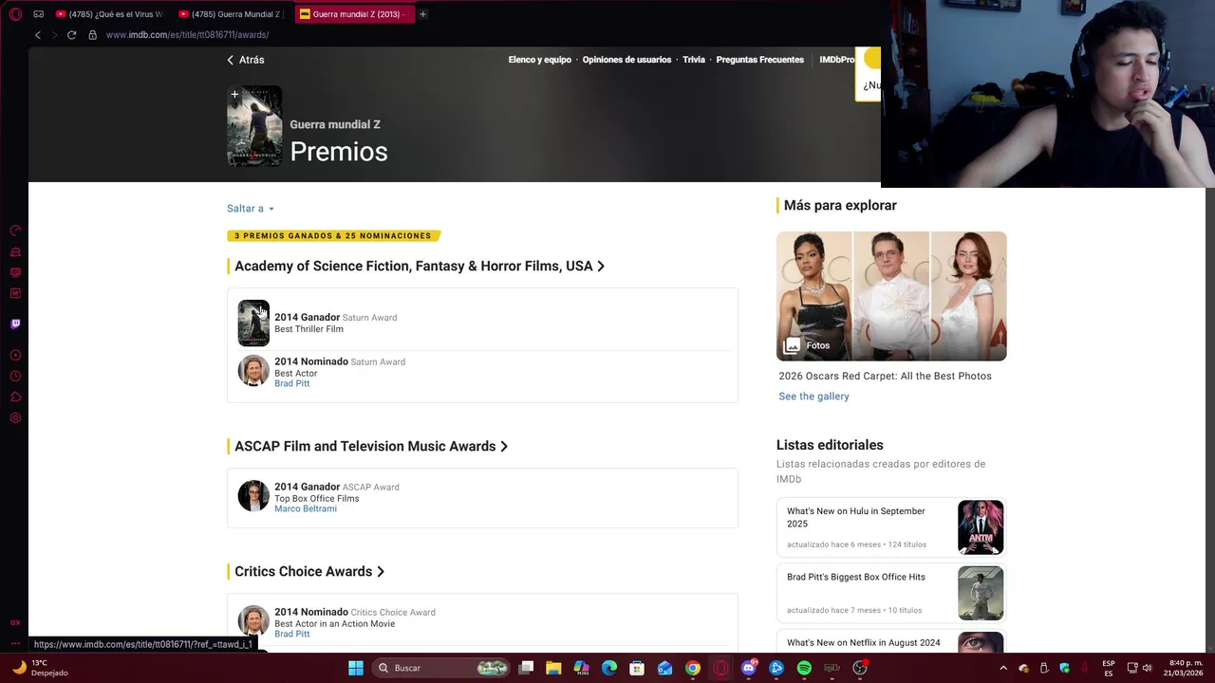Open Opiniones de usuarios section
Image resolution: width=1215 pixels, height=683 pixels.
tap(626, 60)
